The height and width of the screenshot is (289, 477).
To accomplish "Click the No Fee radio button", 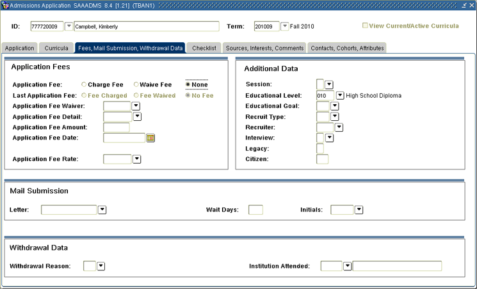I will pyautogui.click(x=188, y=95).
